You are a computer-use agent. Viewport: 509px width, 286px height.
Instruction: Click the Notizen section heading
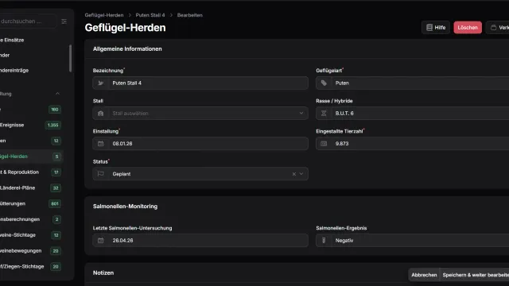tap(103, 272)
